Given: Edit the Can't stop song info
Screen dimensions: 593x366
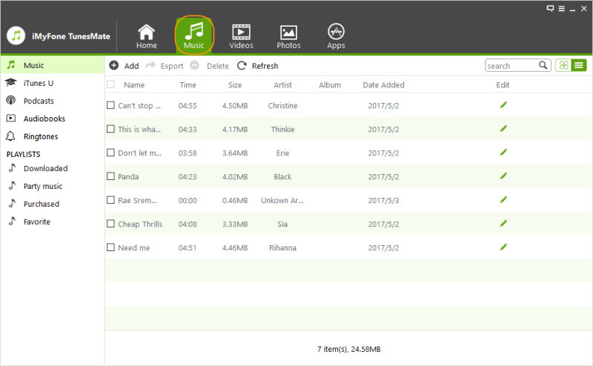Looking at the screenshot, I should pos(503,105).
